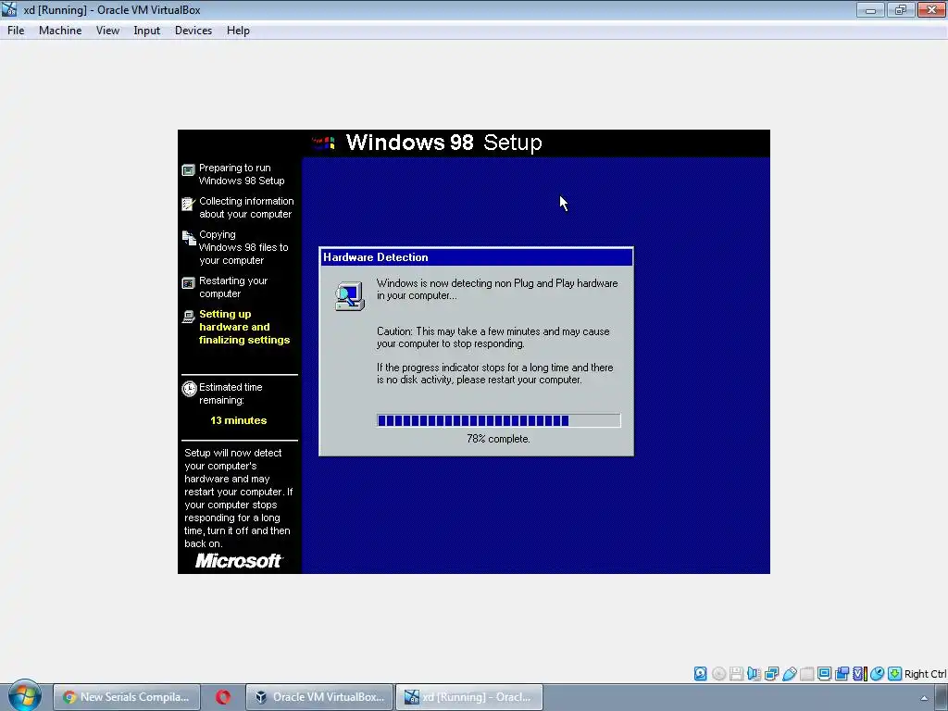This screenshot has width=948, height=711.
Task: Click the 'Restarting your computer' step text
Action: pos(232,287)
